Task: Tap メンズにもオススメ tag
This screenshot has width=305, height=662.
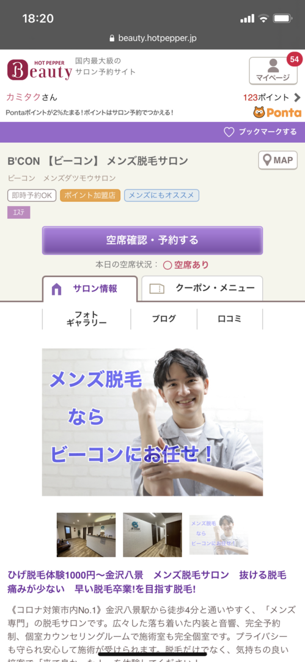Action: click(161, 196)
